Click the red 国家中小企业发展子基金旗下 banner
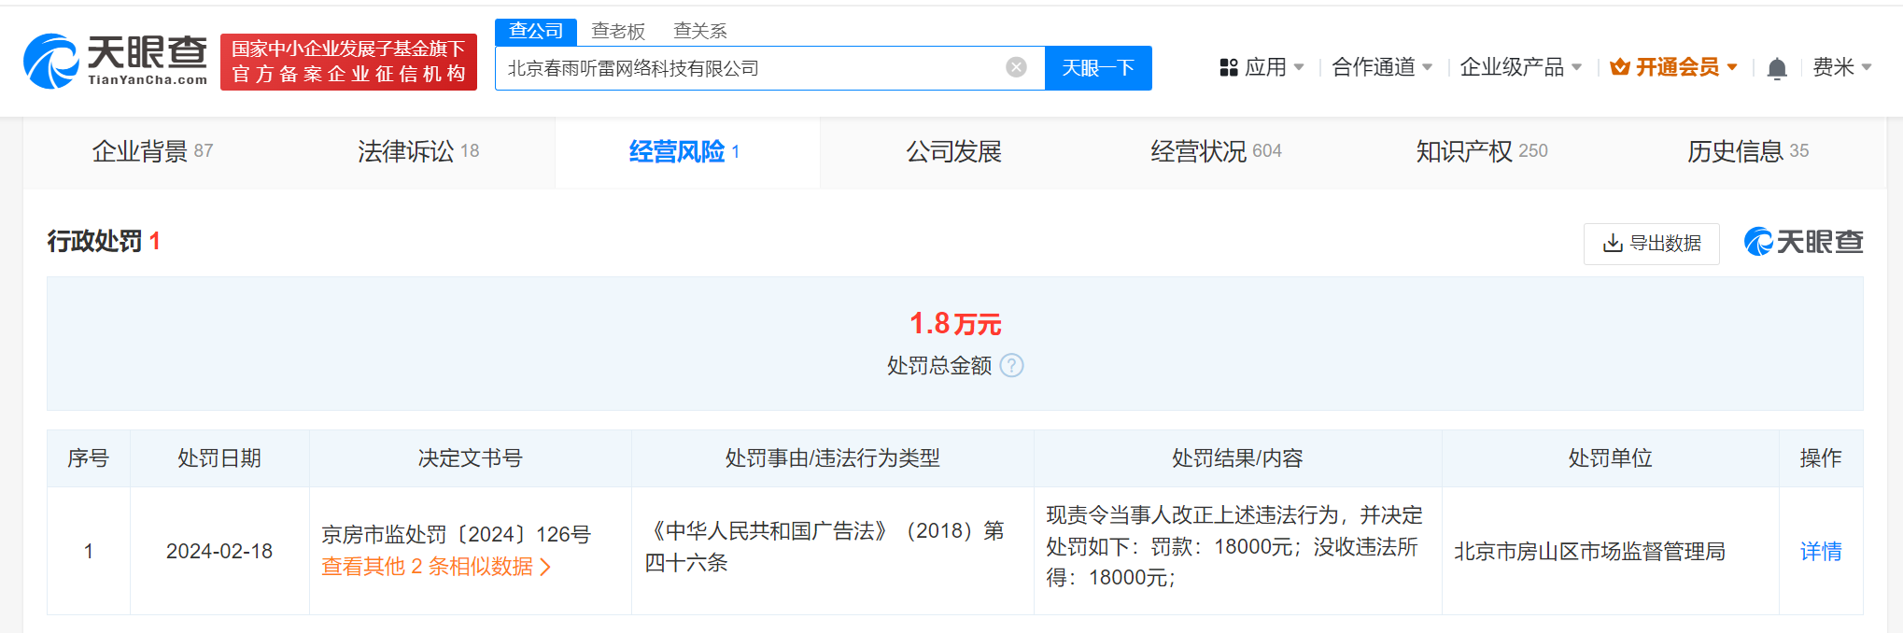 (x=348, y=62)
